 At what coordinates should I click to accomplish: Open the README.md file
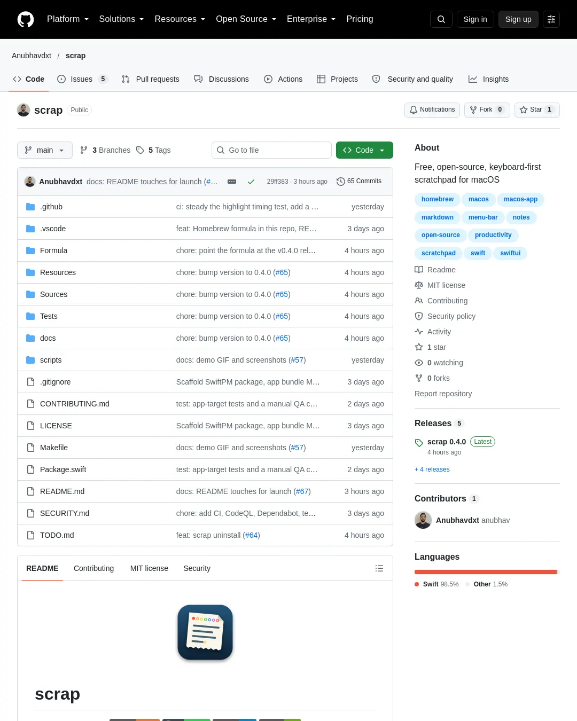[x=62, y=491]
